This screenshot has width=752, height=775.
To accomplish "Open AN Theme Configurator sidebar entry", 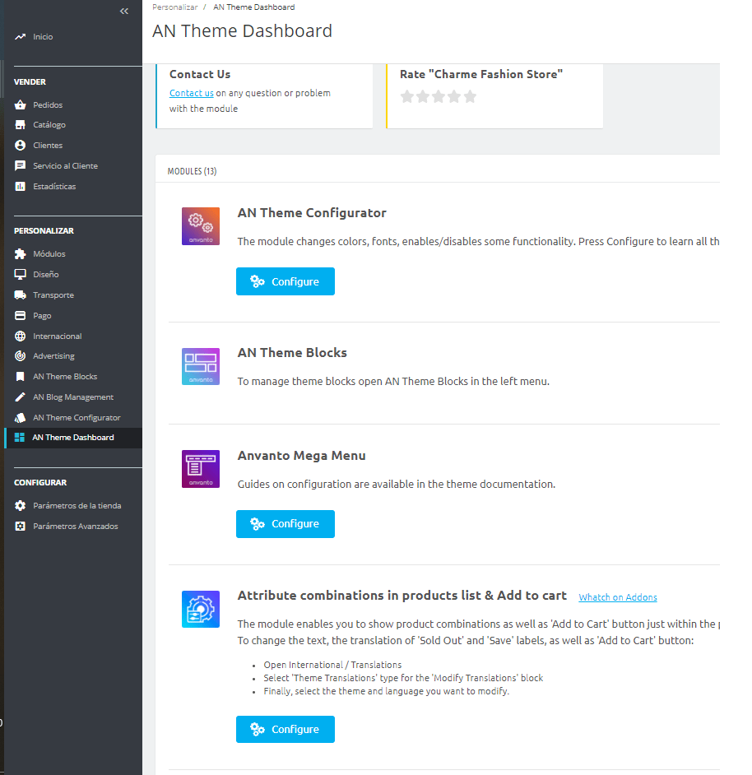I will [77, 418].
